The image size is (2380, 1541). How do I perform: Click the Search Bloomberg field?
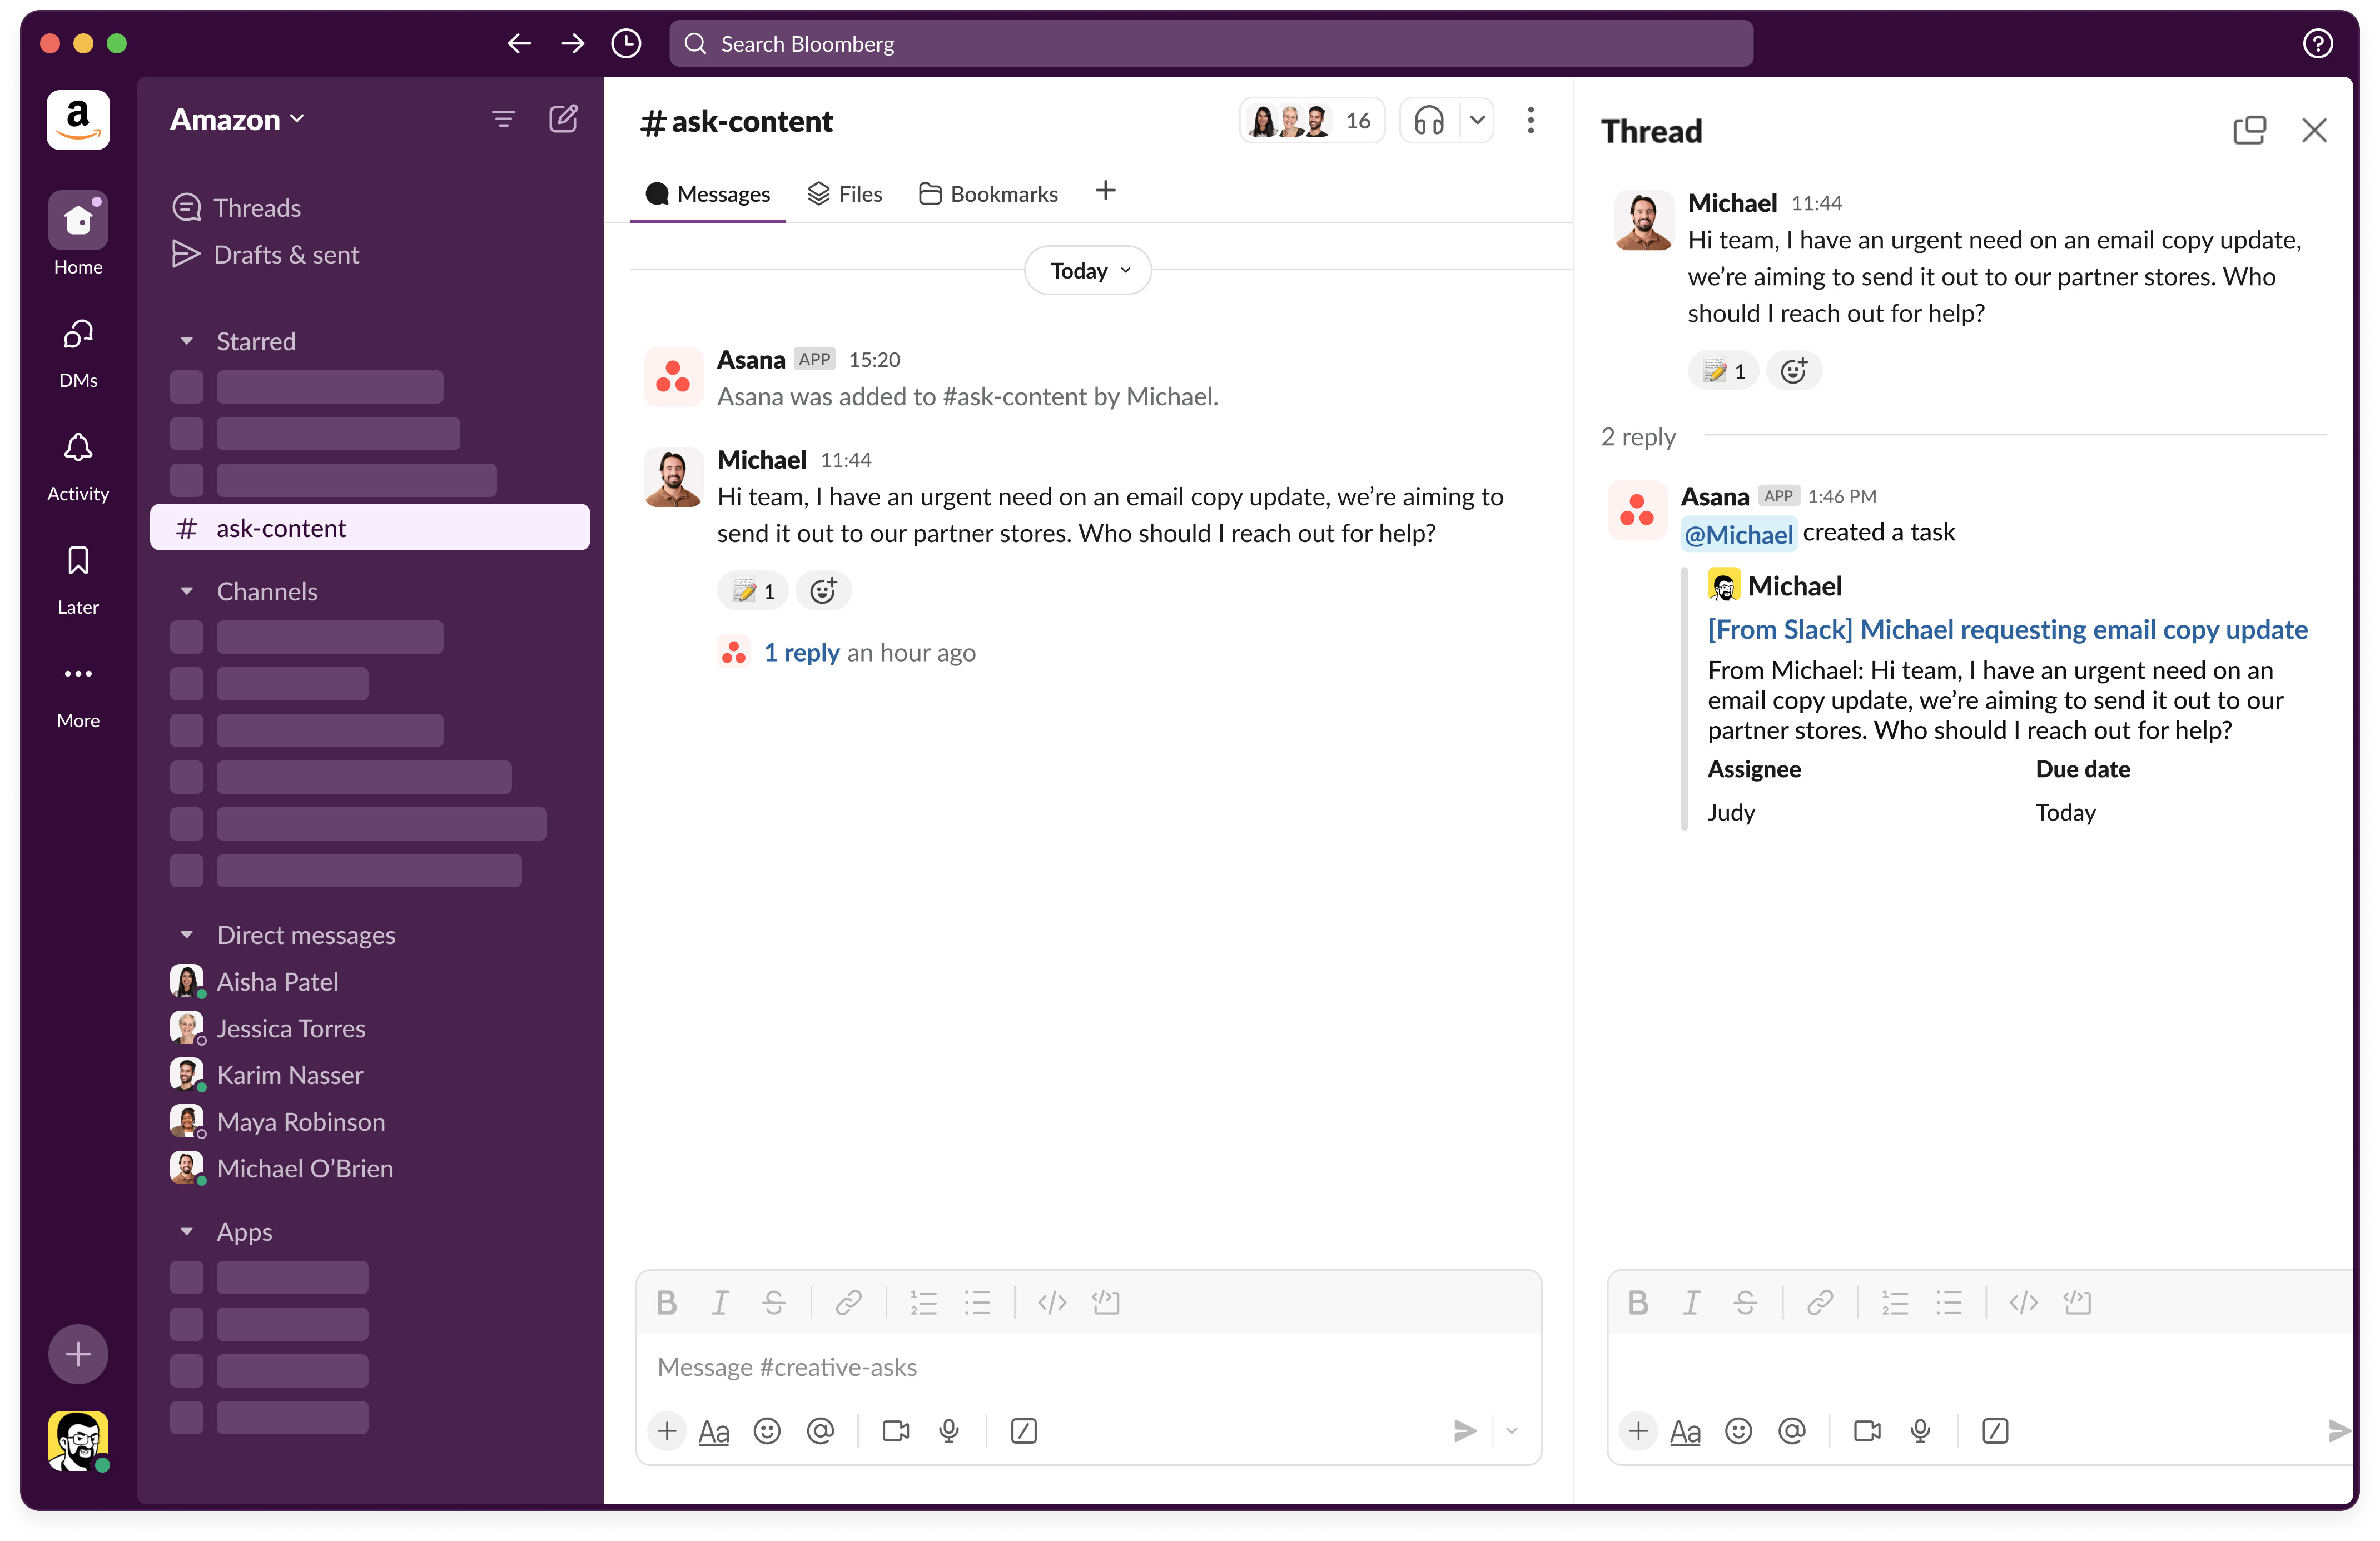1210,43
